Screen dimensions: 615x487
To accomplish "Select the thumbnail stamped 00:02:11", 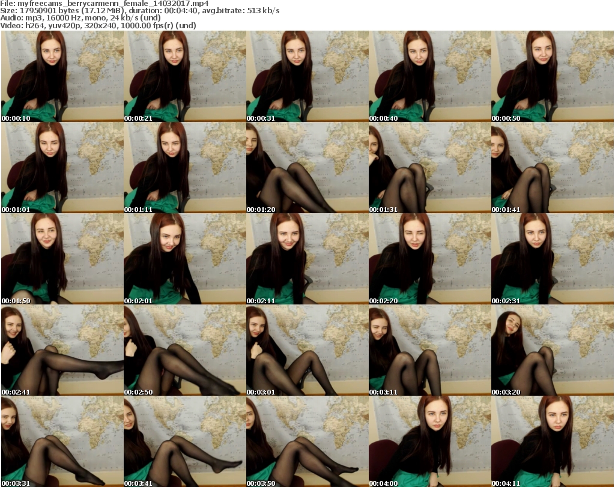I will click(x=307, y=259).
